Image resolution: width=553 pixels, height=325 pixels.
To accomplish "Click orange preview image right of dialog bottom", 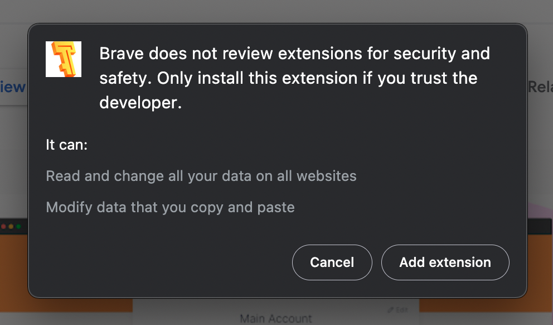I will coord(540,272).
